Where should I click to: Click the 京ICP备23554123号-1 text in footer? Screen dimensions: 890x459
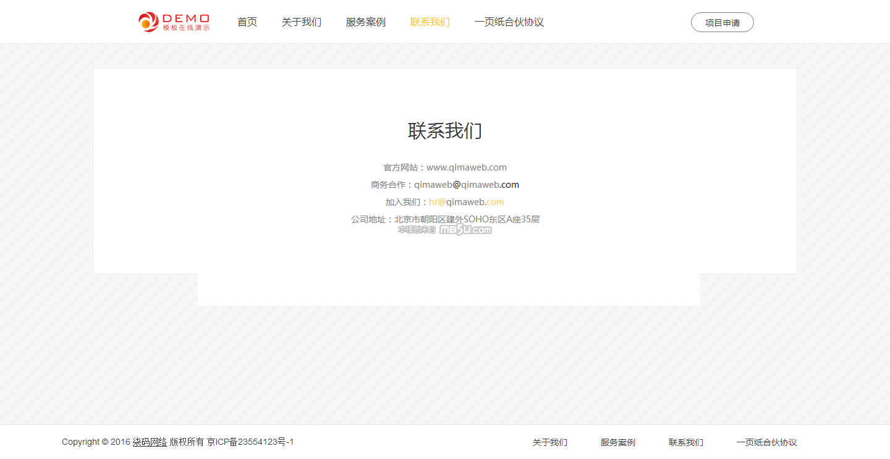coord(250,442)
